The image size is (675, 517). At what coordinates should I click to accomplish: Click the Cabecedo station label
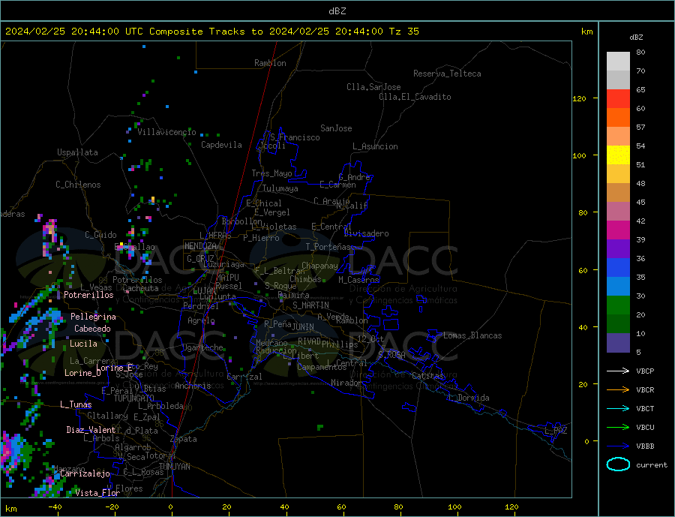(x=92, y=329)
